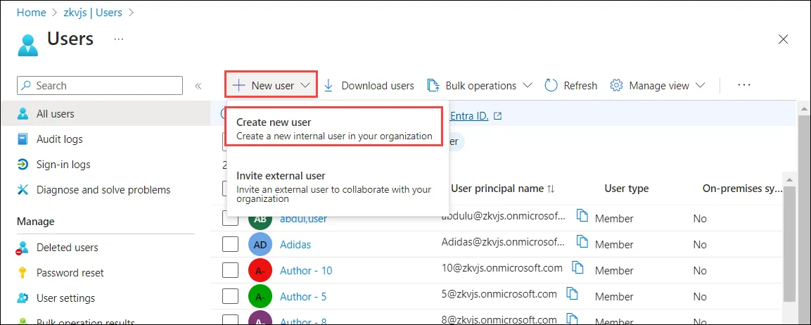Choose Invite external user option
This screenshot has width=811, height=325.
334,186
